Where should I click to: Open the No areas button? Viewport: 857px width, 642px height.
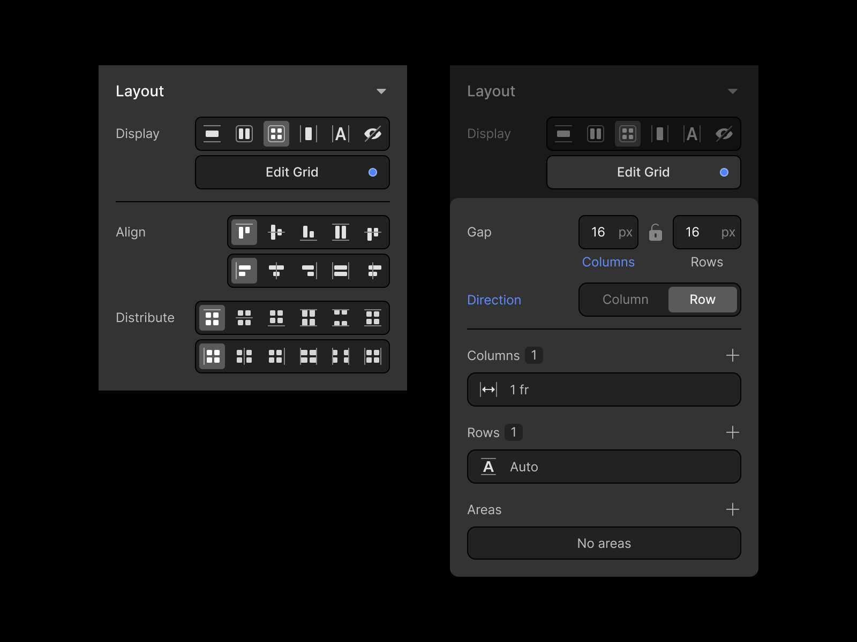(x=604, y=543)
